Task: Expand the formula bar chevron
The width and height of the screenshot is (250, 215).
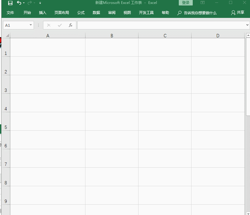Action: [247, 25]
